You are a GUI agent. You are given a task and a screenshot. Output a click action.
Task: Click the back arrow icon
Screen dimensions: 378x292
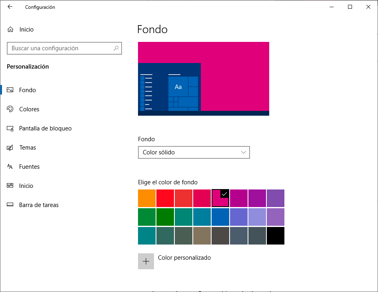click(x=10, y=7)
